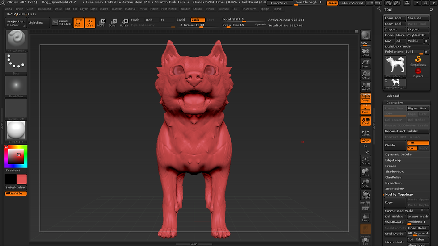438x246 pixels.
Task: Select the Edit mode icon
Action: click(79, 23)
